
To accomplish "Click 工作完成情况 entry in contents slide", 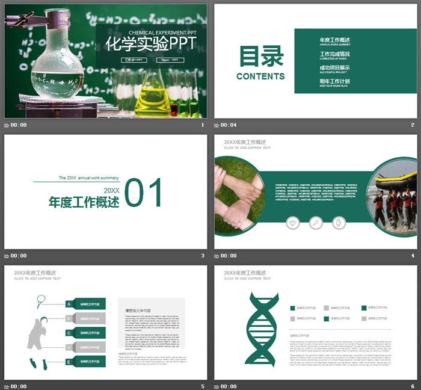I will coord(335,54).
